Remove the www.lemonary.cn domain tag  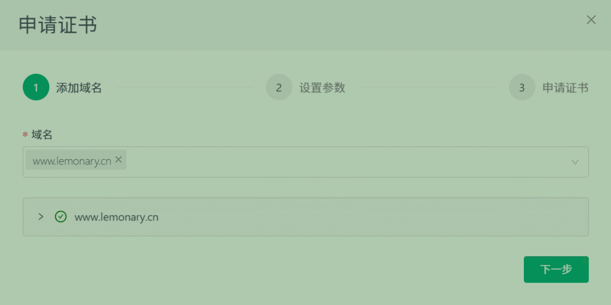118,160
